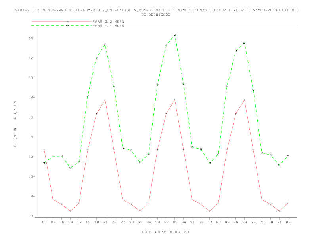Click x-axis tick label 51
Viewport: 314px width, 242px height.
pyautogui.click(x=192, y=222)
